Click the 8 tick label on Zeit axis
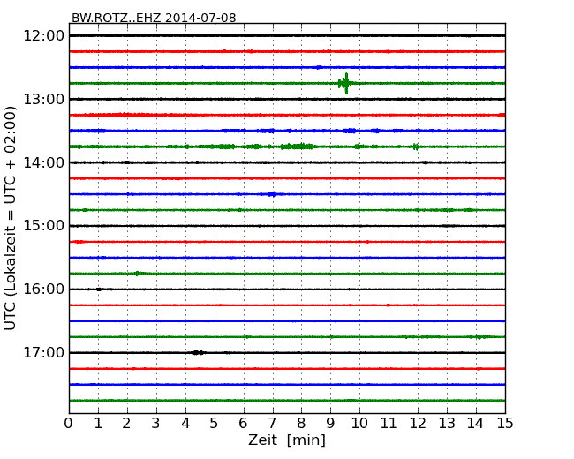The height and width of the screenshot is (459, 574). click(x=301, y=424)
